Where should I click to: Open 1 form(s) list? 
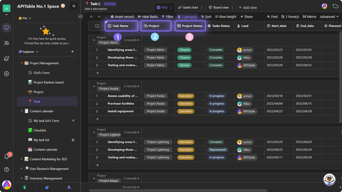click(x=290, y=17)
